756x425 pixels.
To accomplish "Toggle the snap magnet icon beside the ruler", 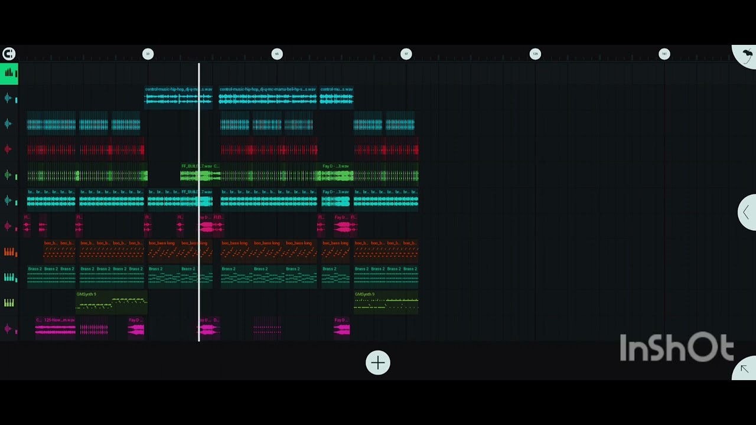I will pos(8,54).
